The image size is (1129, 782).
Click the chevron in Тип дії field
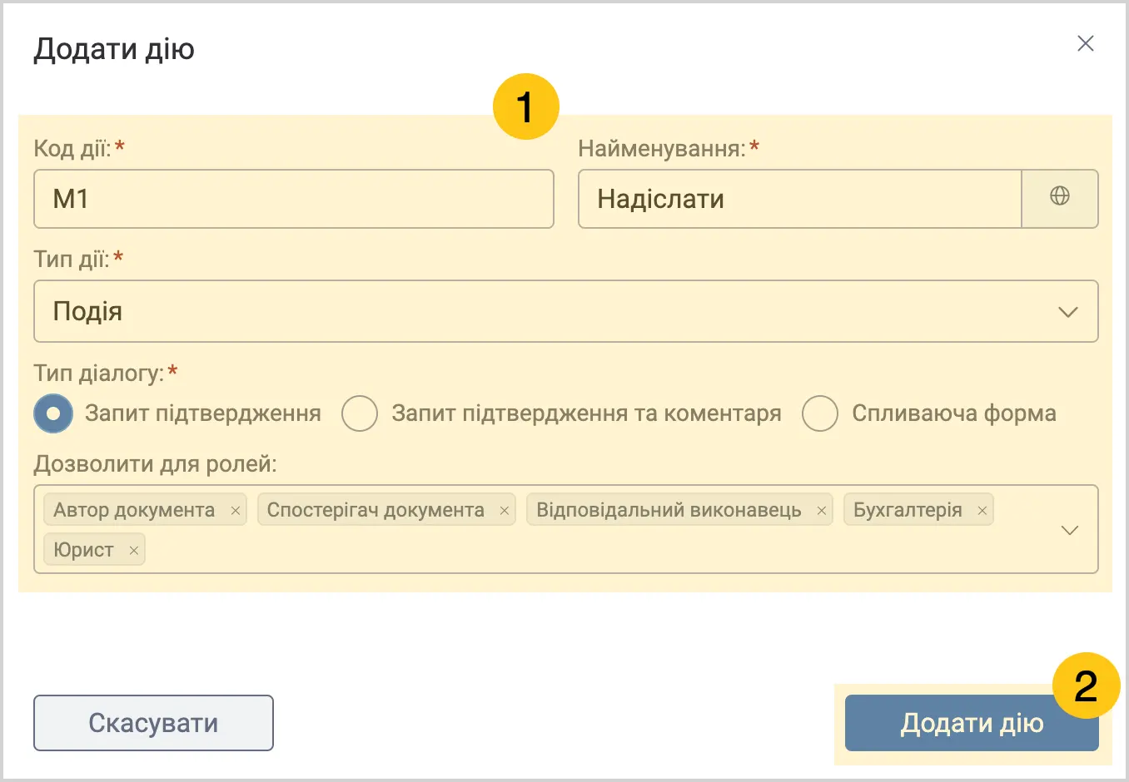coord(1067,312)
